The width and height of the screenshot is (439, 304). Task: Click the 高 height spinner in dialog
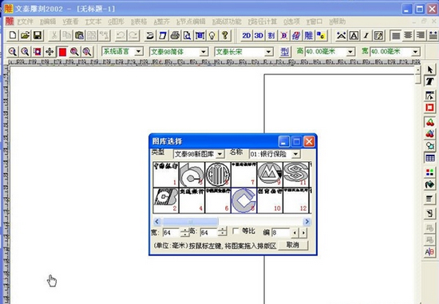click(x=223, y=232)
